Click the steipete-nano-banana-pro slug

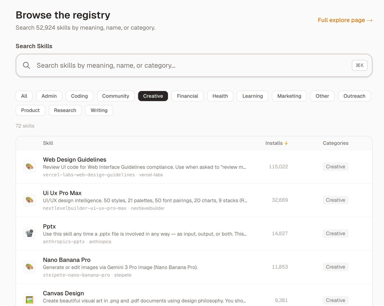pyautogui.click(x=76, y=275)
